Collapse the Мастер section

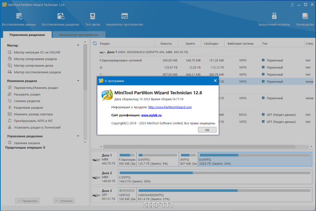click(78, 45)
